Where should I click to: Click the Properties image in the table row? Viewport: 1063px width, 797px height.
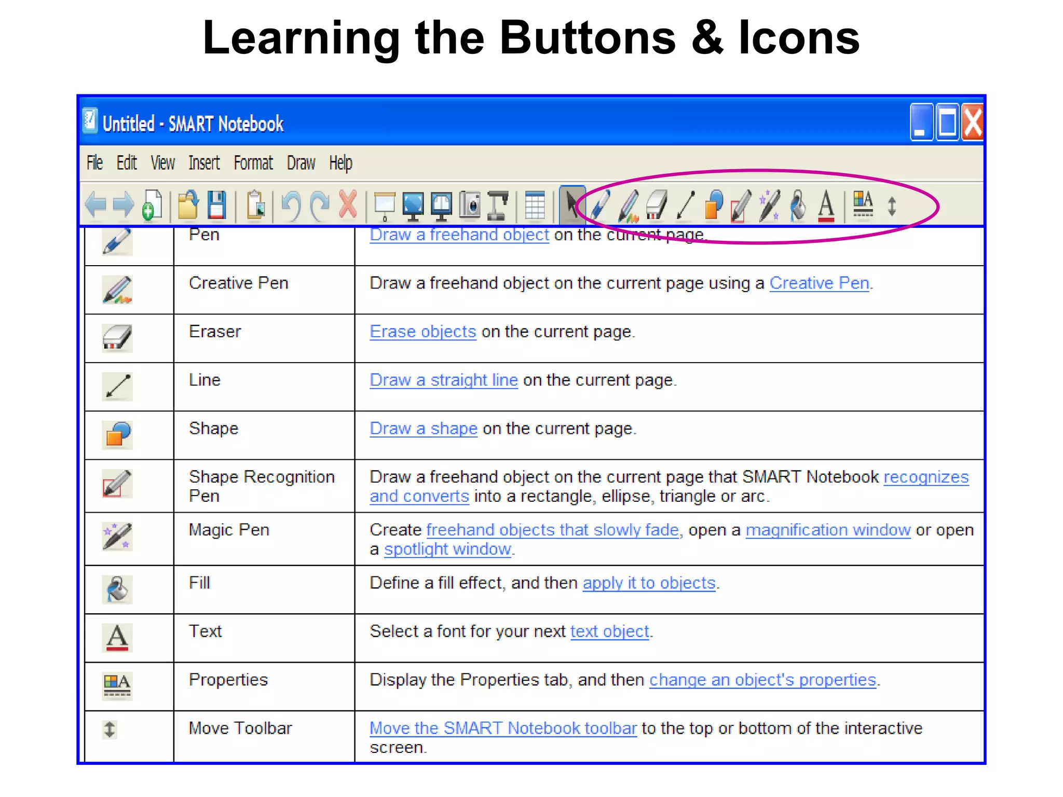(x=117, y=686)
